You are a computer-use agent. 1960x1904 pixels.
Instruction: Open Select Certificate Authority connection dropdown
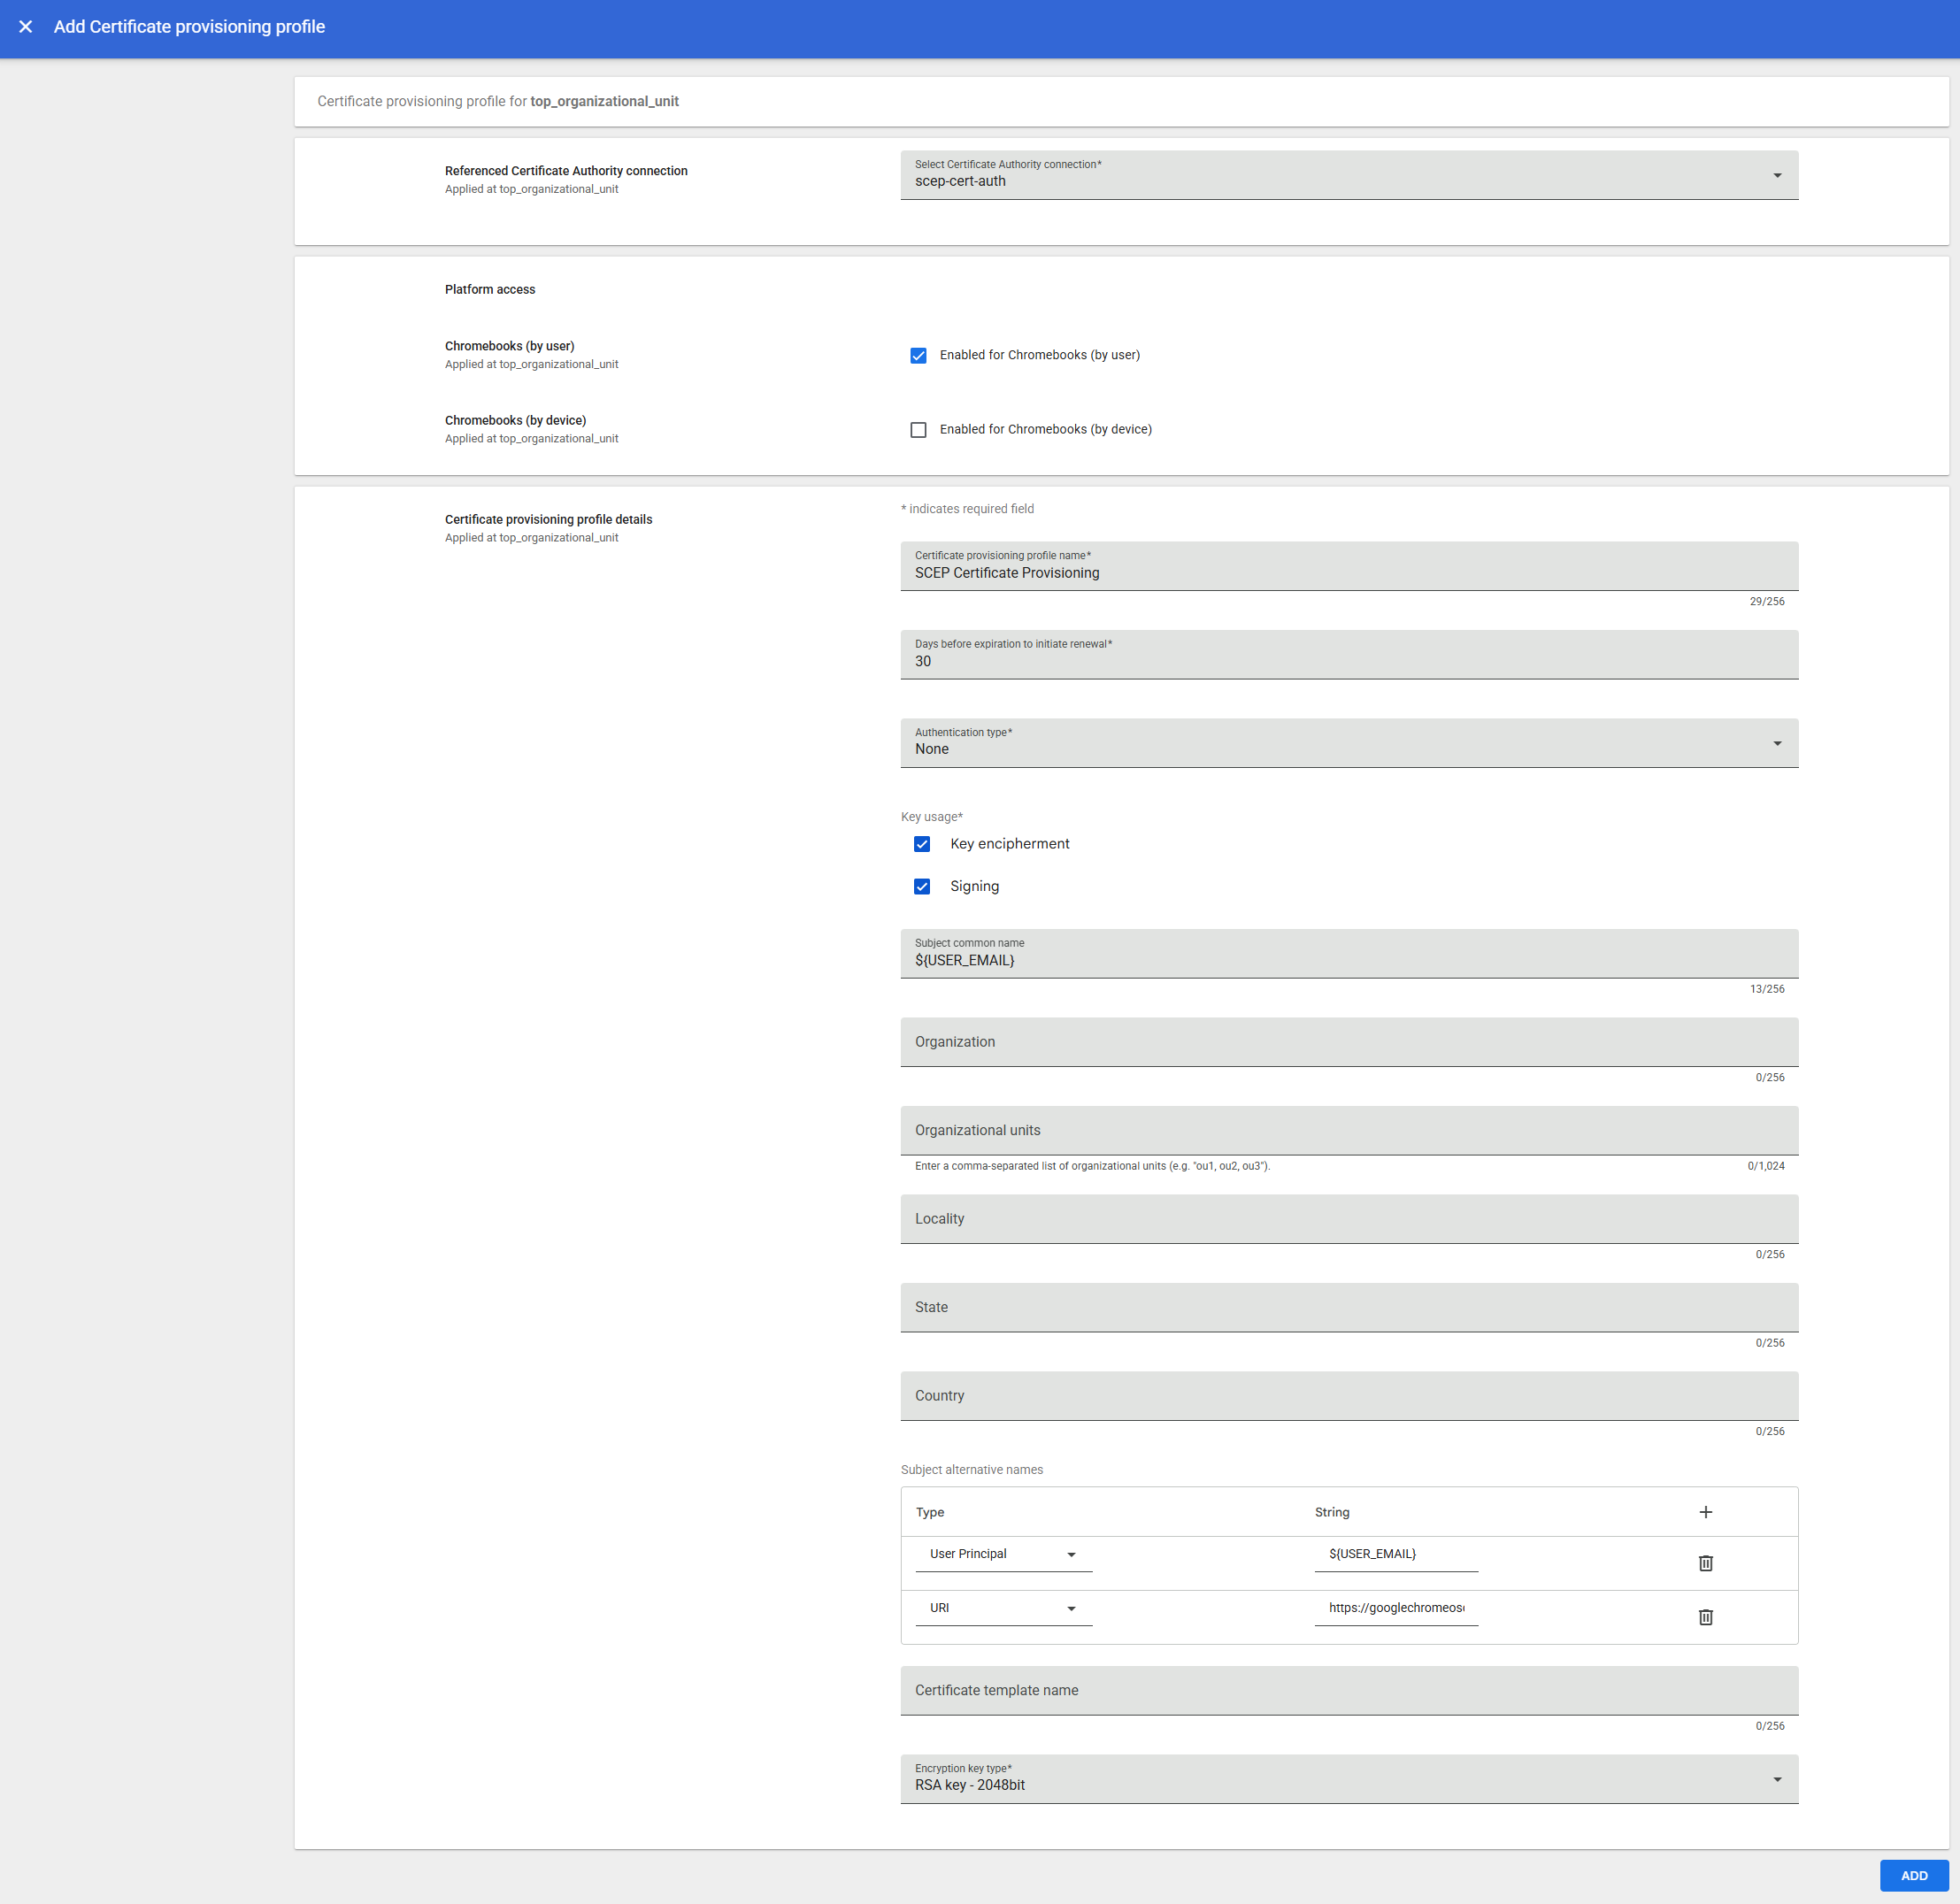click(1349, 175)
